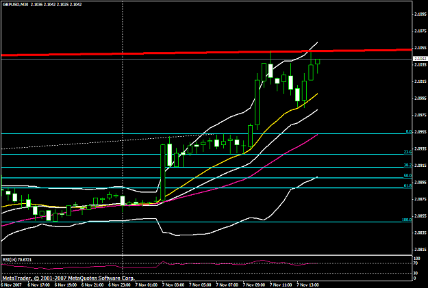Click the RSI scale value 100
Screen dimensions: 428x288
(417, 259)
